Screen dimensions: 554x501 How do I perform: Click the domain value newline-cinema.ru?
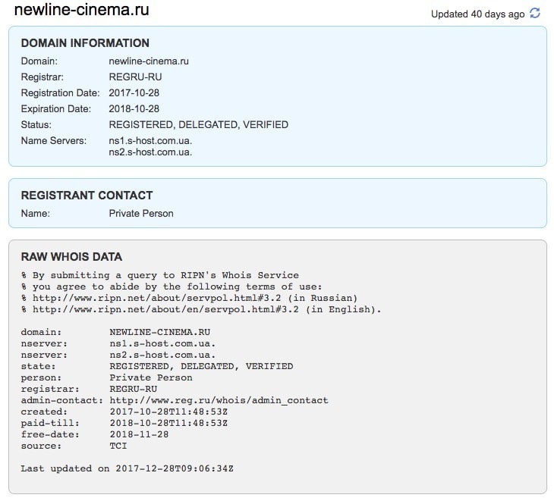point(149,61)
